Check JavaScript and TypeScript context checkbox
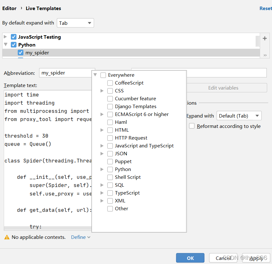This screenshot has height=264, width=272. click(110, 146)
